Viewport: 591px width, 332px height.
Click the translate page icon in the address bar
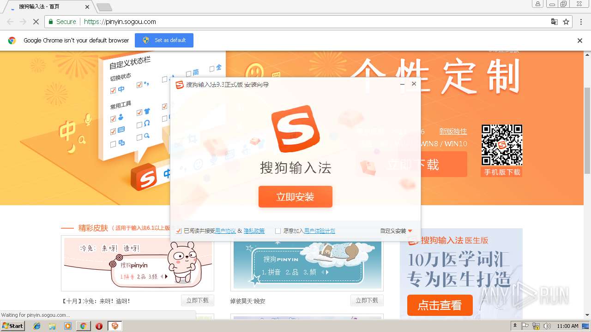(555, 22)
